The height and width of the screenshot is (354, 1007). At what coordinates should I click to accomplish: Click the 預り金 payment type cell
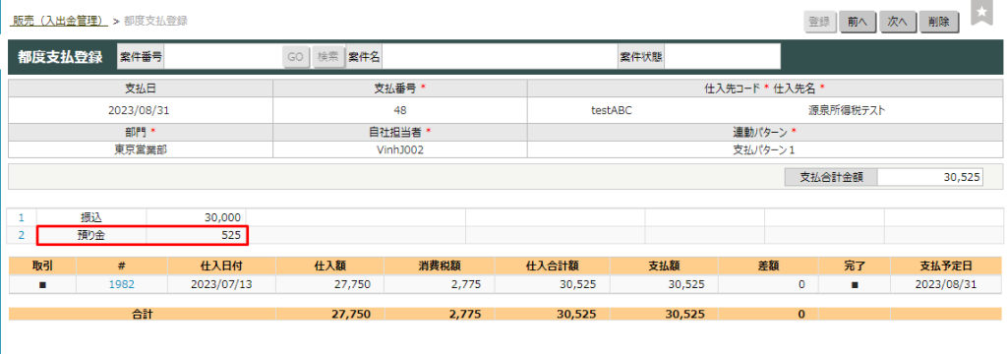[x=91, y=235]
